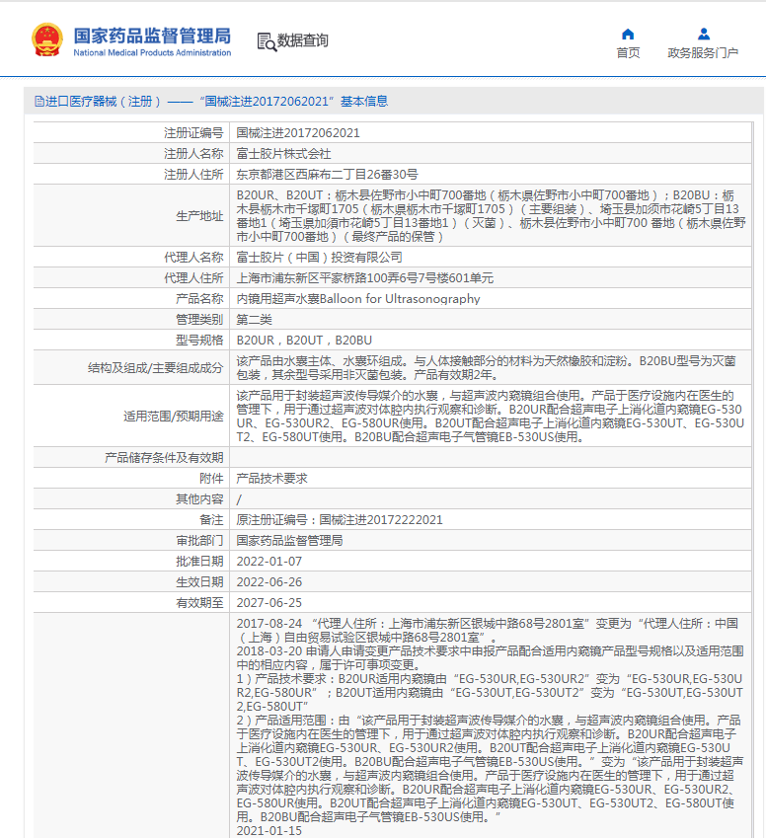Screen dimensions: 766x838
Task: Click National Medical Products Administration text
Action: [x=152, y=52]
